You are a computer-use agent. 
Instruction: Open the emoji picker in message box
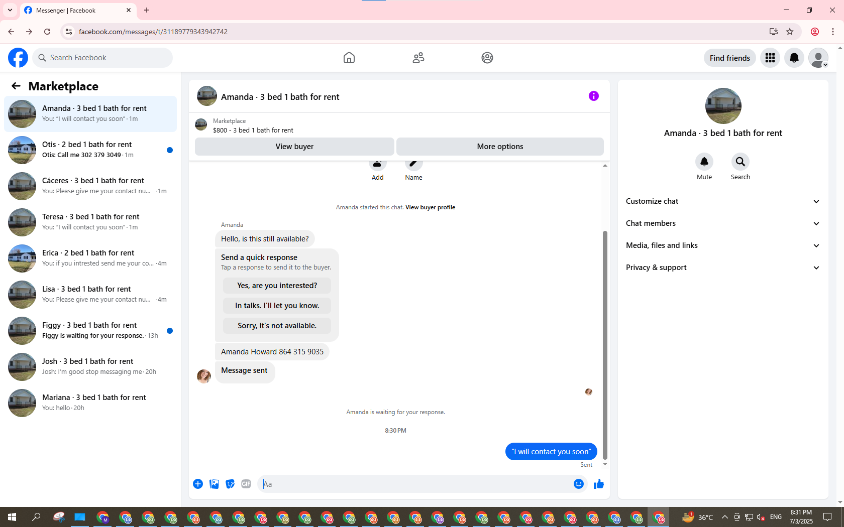[579, 484]
